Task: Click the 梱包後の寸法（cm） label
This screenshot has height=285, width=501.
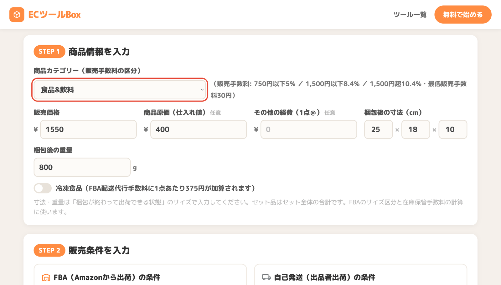Action: click(x=393, y=112)
